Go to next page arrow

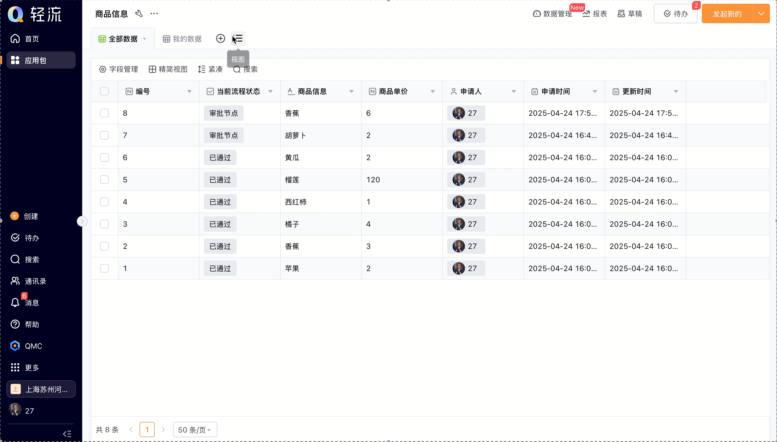[x=163, y=430]
